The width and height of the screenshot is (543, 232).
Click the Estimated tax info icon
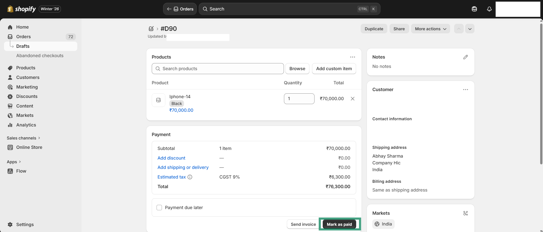click(x=190, y=177)
